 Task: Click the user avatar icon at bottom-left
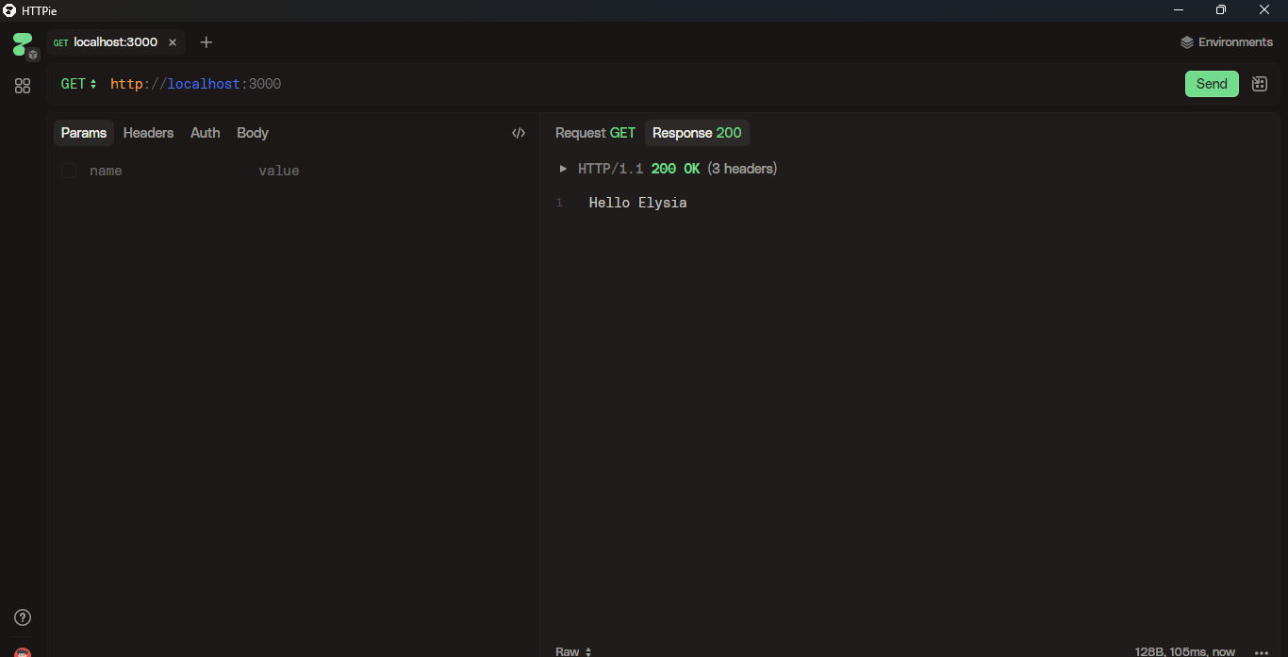(x=23, y=652)
